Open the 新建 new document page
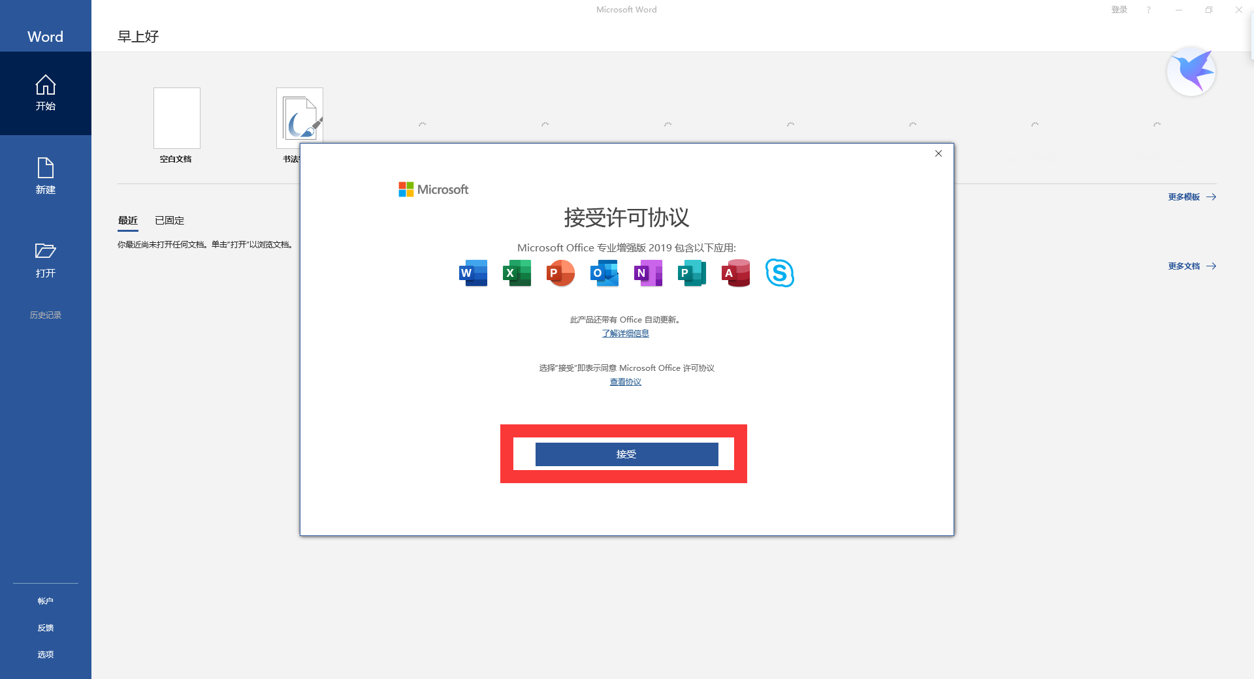The height and width of the screenshot is (679, 1254). click(46, 176)
